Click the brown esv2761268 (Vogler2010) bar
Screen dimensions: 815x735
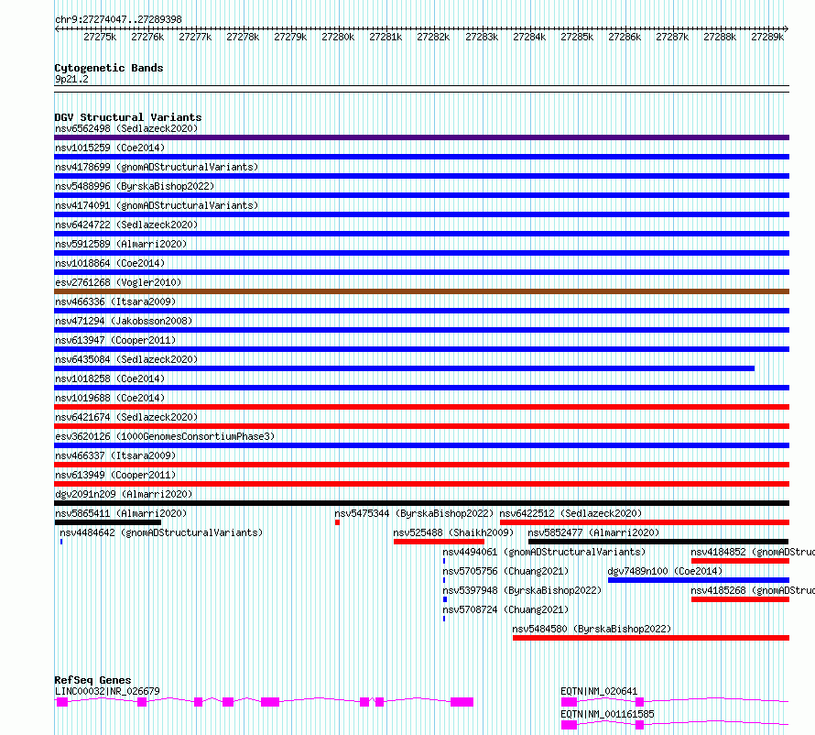click(421, 291)
